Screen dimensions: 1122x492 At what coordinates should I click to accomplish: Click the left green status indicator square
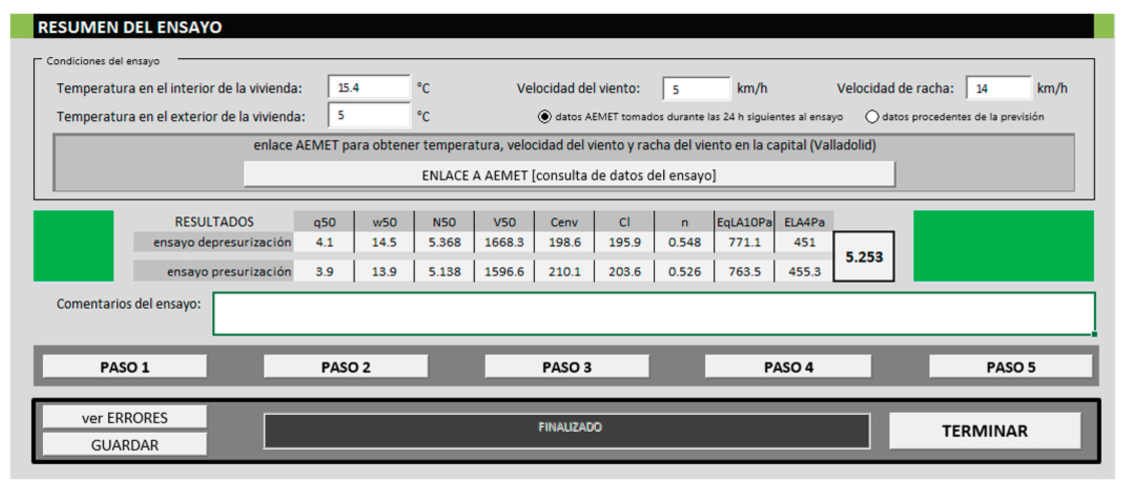click(73, 246)
